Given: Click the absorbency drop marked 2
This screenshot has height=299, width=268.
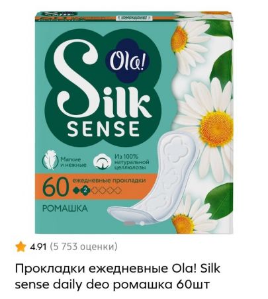Looking at the screenshot, I should pyautogui.click(x=85, y=191).
